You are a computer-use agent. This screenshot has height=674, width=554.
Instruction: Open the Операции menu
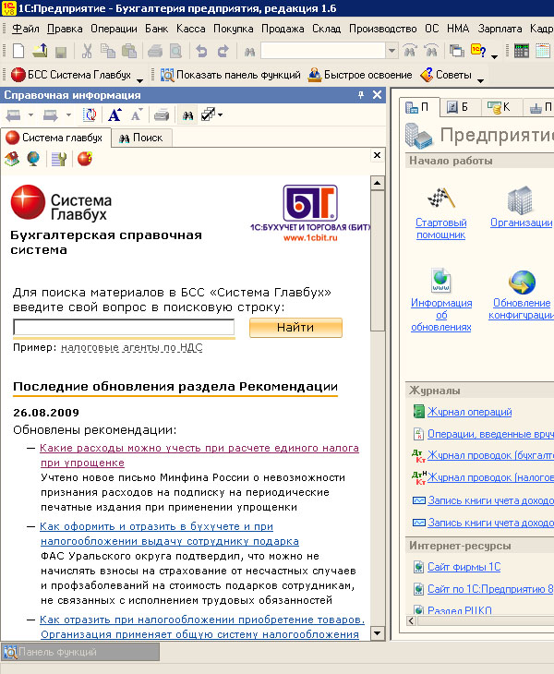point(114,29)
